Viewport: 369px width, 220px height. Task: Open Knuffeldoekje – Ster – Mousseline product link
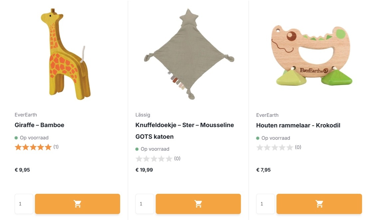(x=185, y=125)
